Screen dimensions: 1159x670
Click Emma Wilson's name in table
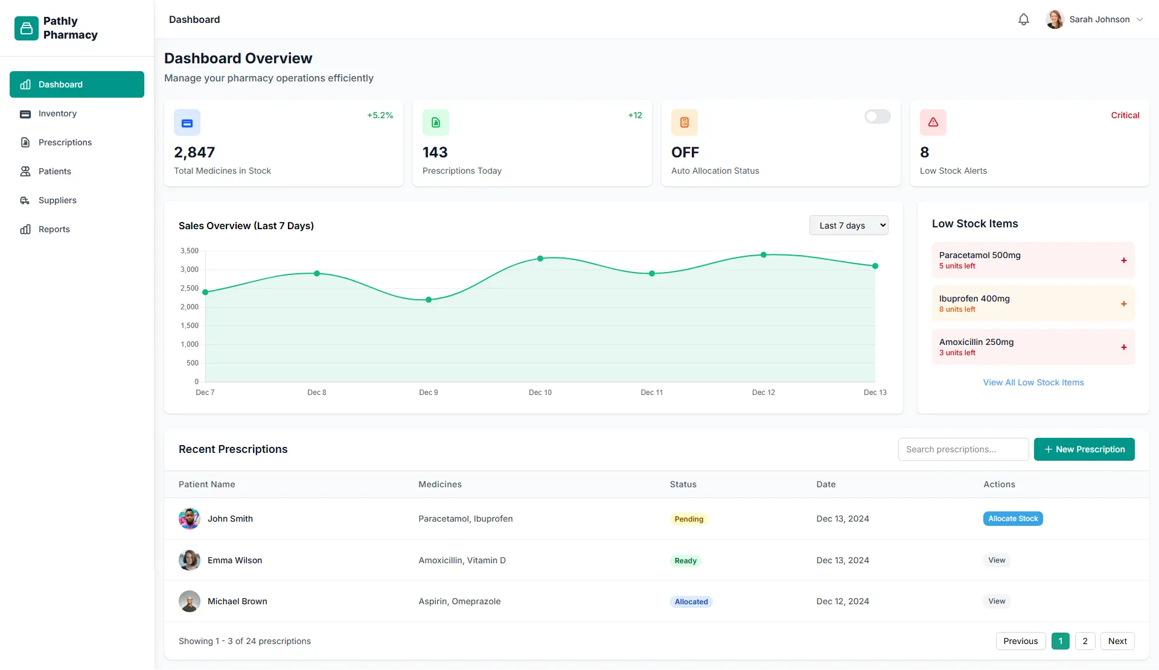click(x=235, y=560)
